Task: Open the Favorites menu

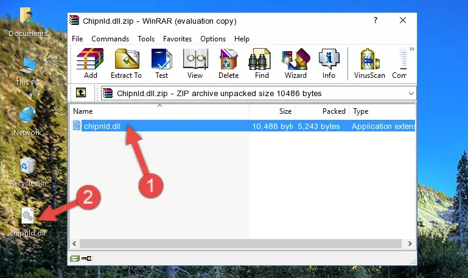Action: pyautogui.click(x=177, y=39)
